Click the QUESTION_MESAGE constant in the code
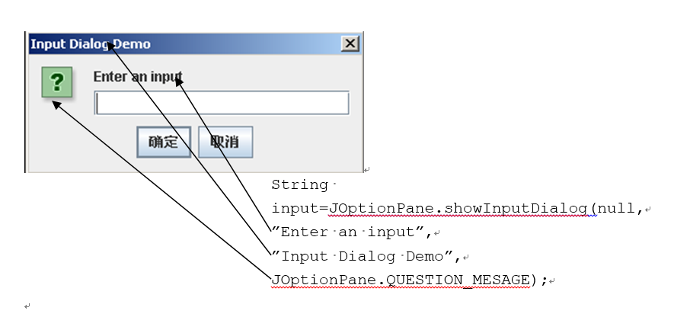This screenshot has width=690, height=317. pos(458,280)
